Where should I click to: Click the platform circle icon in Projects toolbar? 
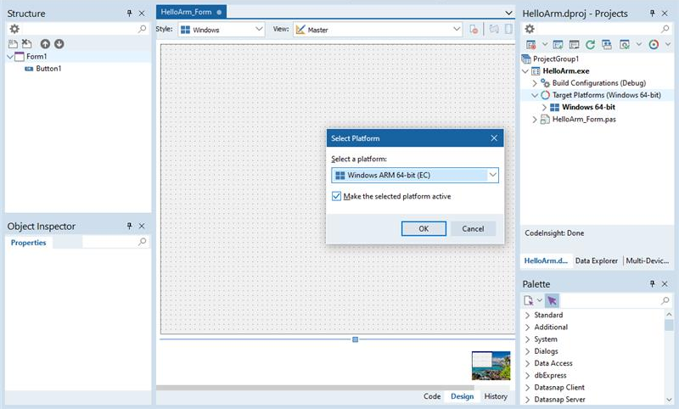[654, 45]
